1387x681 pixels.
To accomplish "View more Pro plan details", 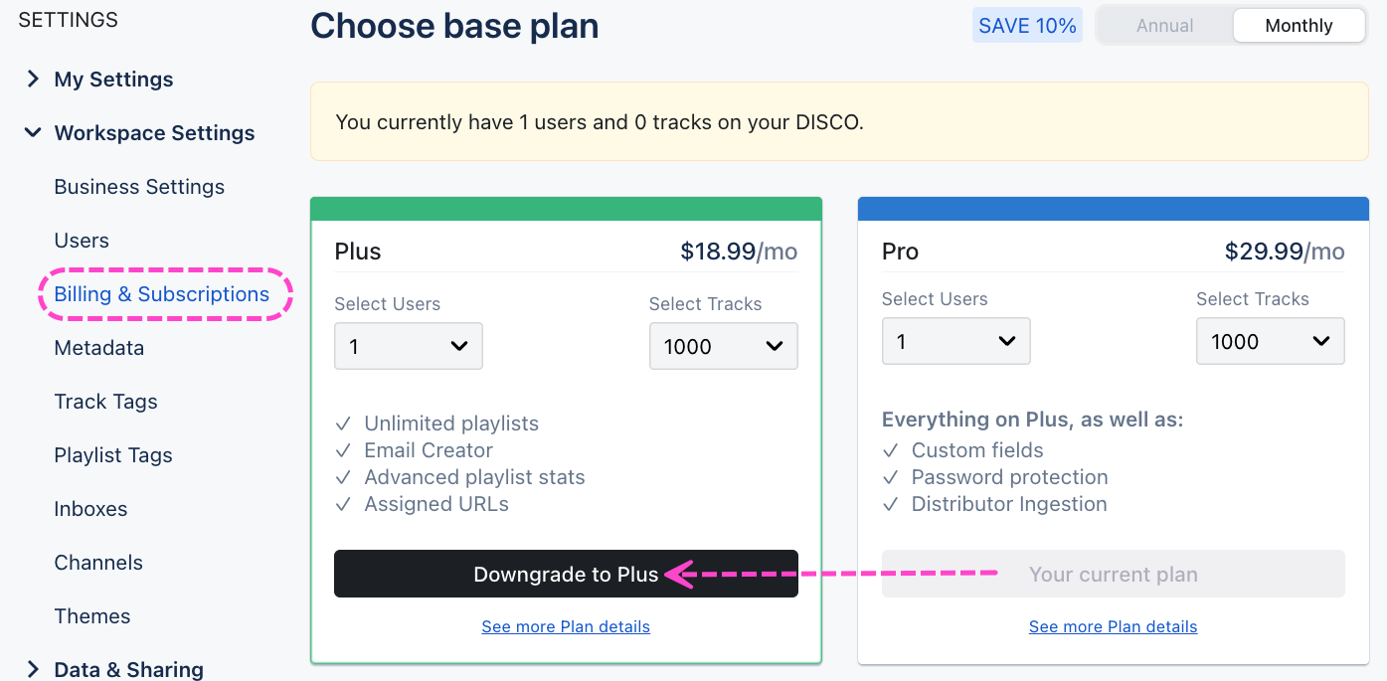I will click(x=1113, y=626).
